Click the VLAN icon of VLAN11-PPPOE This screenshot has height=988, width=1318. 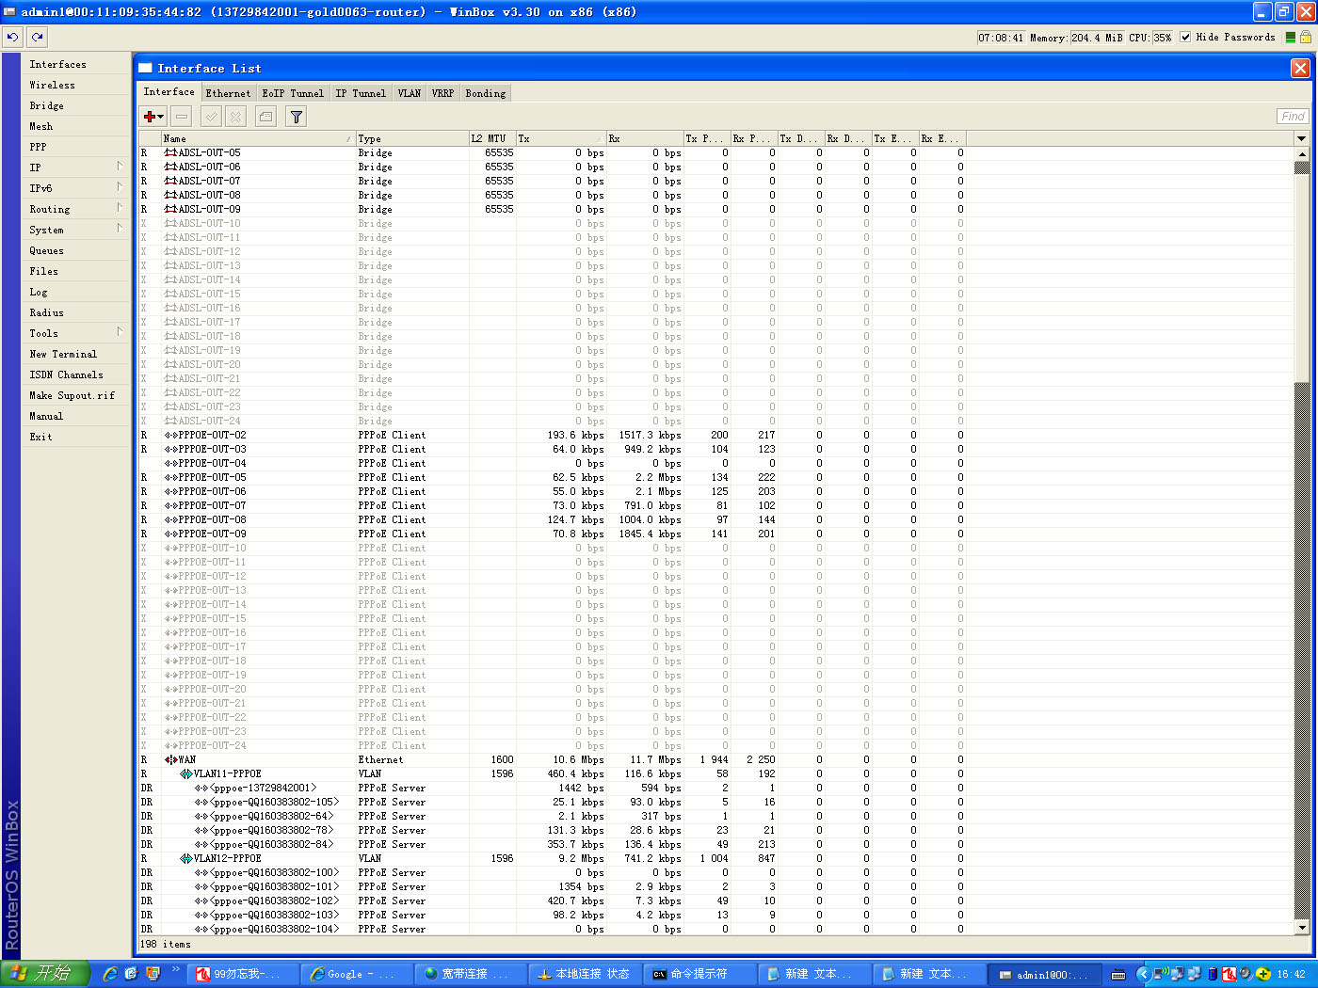pyautogui.click(x=185, y=773)
